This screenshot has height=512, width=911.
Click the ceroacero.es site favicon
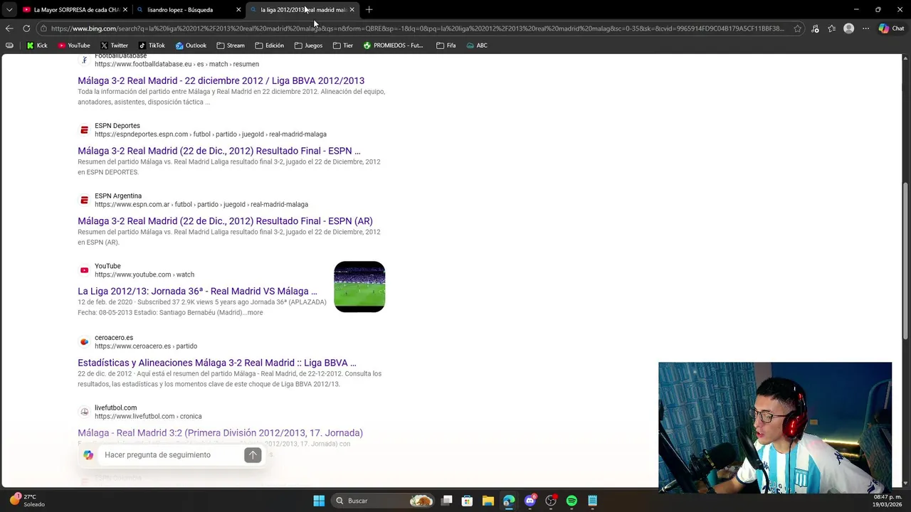tap(84, 342)
